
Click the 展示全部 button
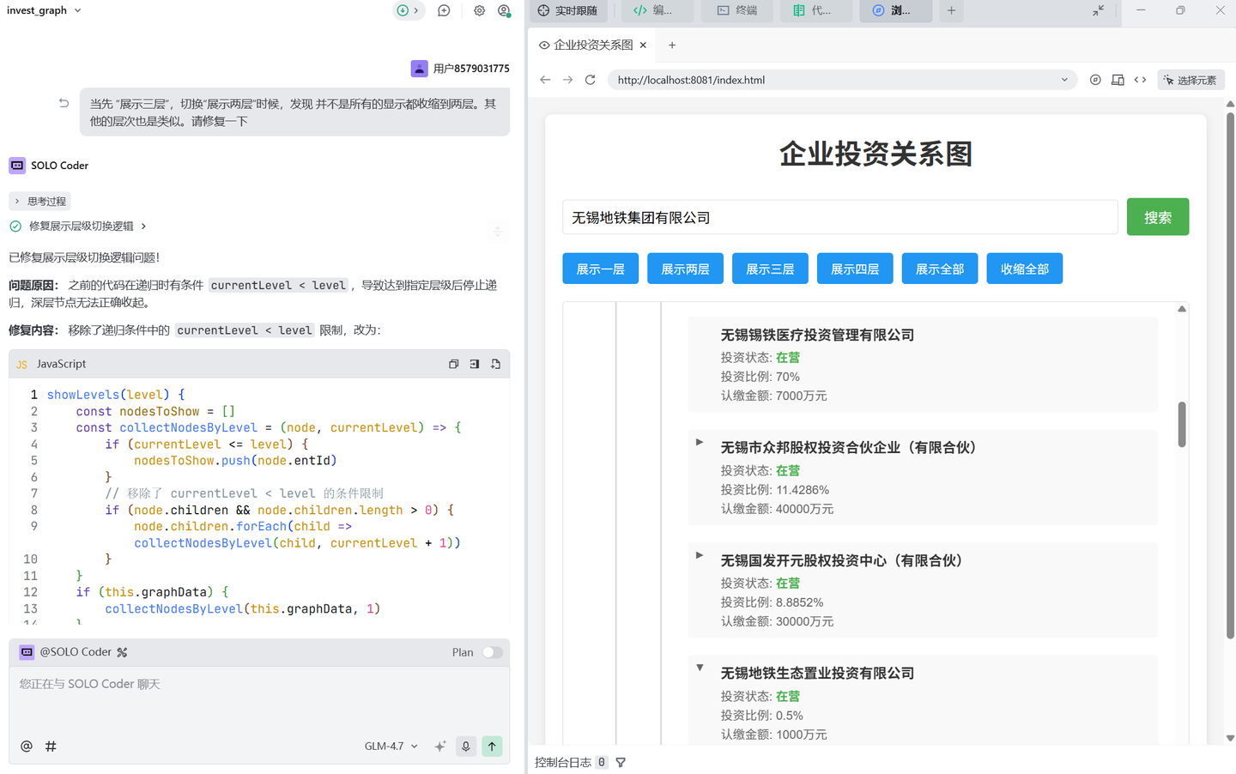940,269
